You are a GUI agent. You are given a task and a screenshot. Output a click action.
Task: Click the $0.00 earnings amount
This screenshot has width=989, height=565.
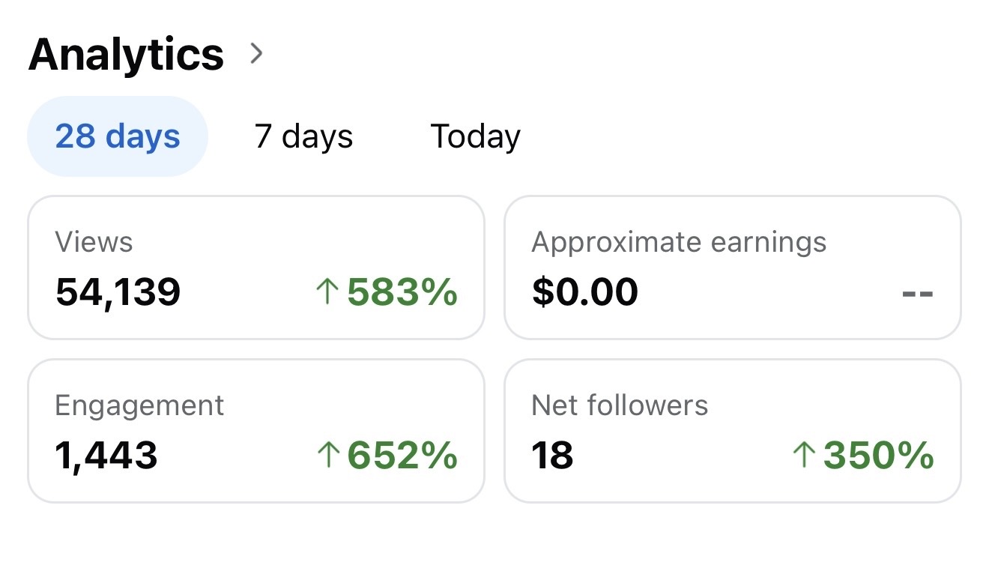pyautogui.click(x=584, y=291)
